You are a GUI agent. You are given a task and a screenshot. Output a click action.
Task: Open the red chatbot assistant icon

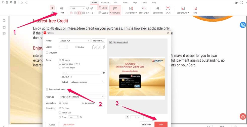point(243,116)
